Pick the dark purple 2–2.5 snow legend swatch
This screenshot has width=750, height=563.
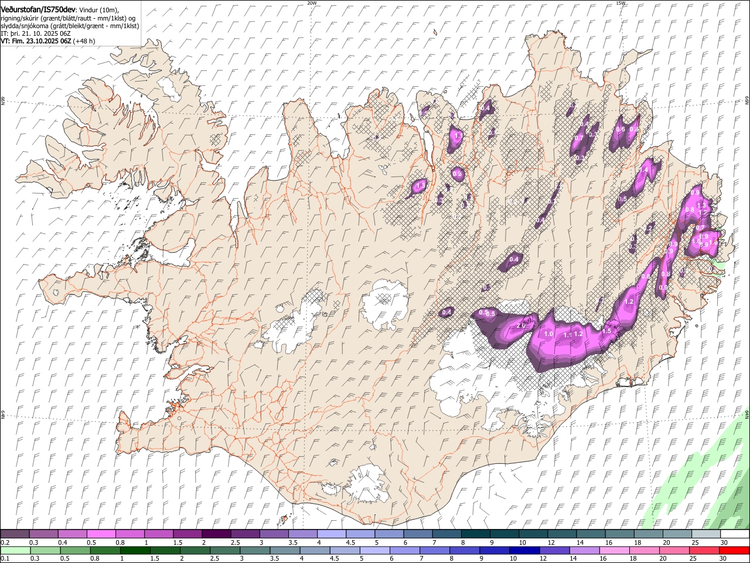pos(216,534)
